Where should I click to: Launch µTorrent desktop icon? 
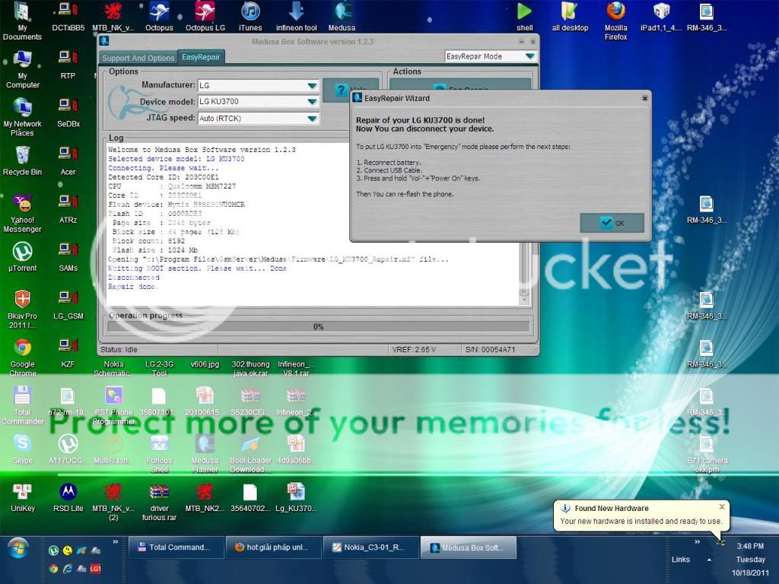tap(22, 257)
